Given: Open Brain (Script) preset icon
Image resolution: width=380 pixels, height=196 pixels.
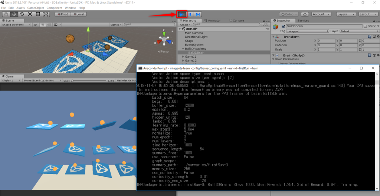Looking at the screenshot, I should click(x=374, y=55).
